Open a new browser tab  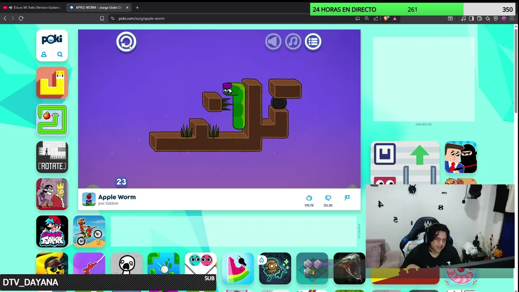point(137,7)
